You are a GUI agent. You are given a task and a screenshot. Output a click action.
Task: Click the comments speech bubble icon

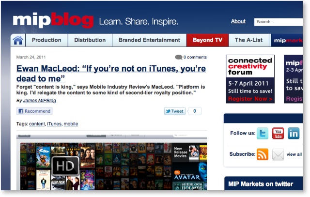(179, 57)
